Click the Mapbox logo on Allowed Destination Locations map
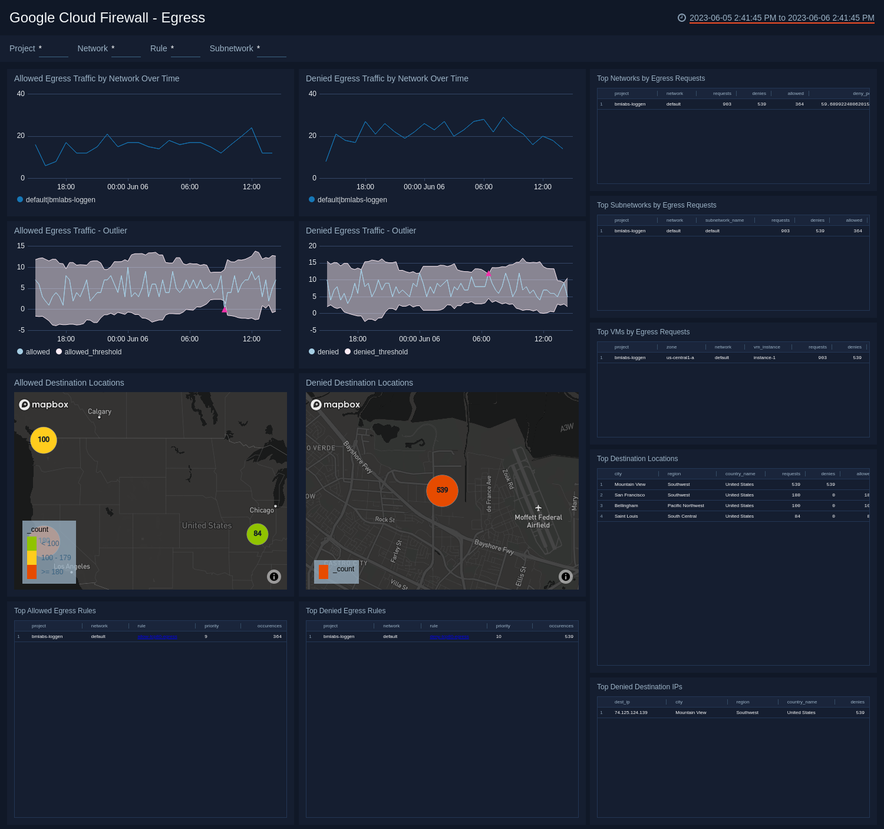The image size is (884, 829). 44,404
